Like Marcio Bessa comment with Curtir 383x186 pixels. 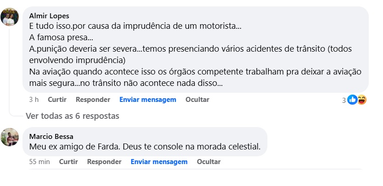(68, 162)
